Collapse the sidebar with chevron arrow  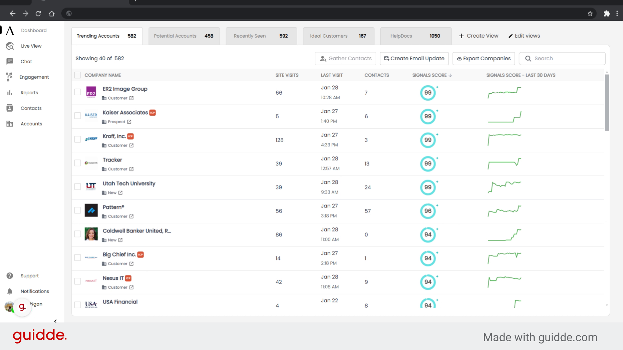click(x=55, y=321)
